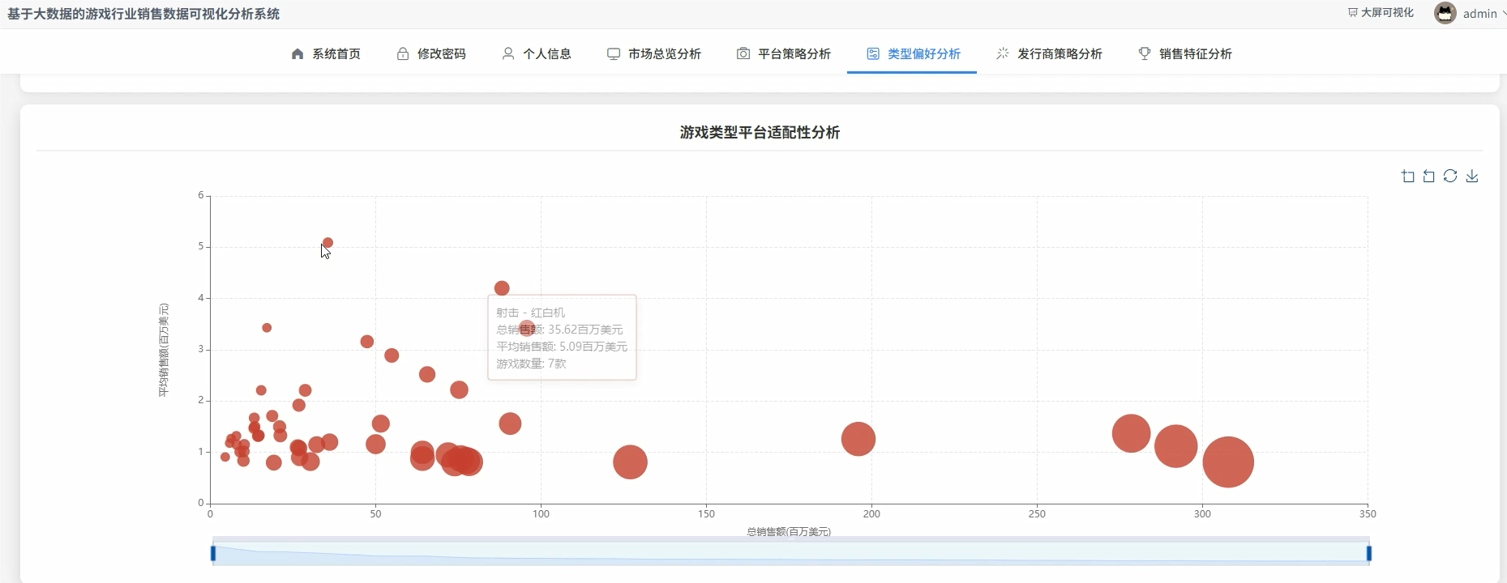The height and width of the screenshot is (583, 1507).
Task: Click the chart title 游戏类型平台适配性分析
Action: pyautogui.click(x=760, y=132)
